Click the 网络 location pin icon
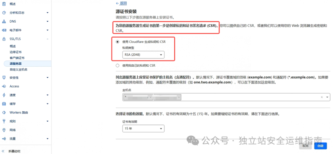 tap(4, 130)
